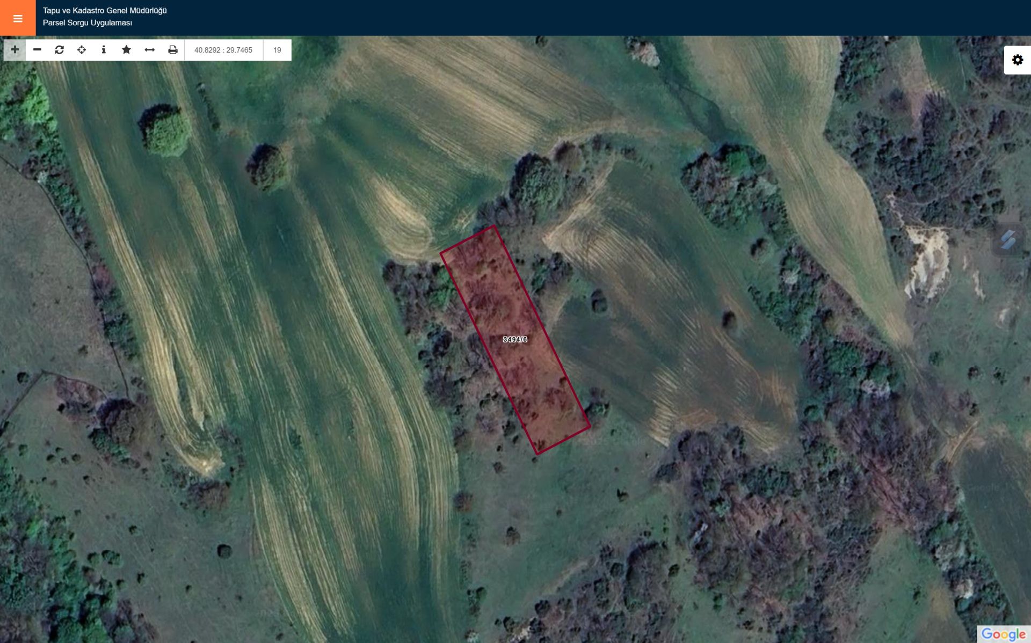Click the round green tree at the map's upper left
1031x643 pixels.
coord(165,130)
